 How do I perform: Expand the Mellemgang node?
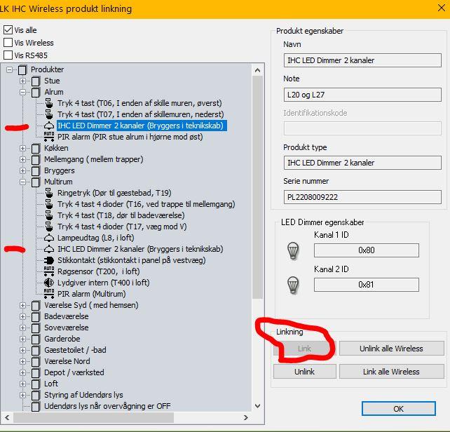click(22, 159)
